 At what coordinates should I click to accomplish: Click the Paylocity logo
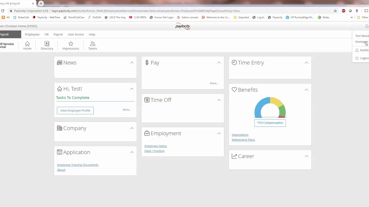pos(183,26)
